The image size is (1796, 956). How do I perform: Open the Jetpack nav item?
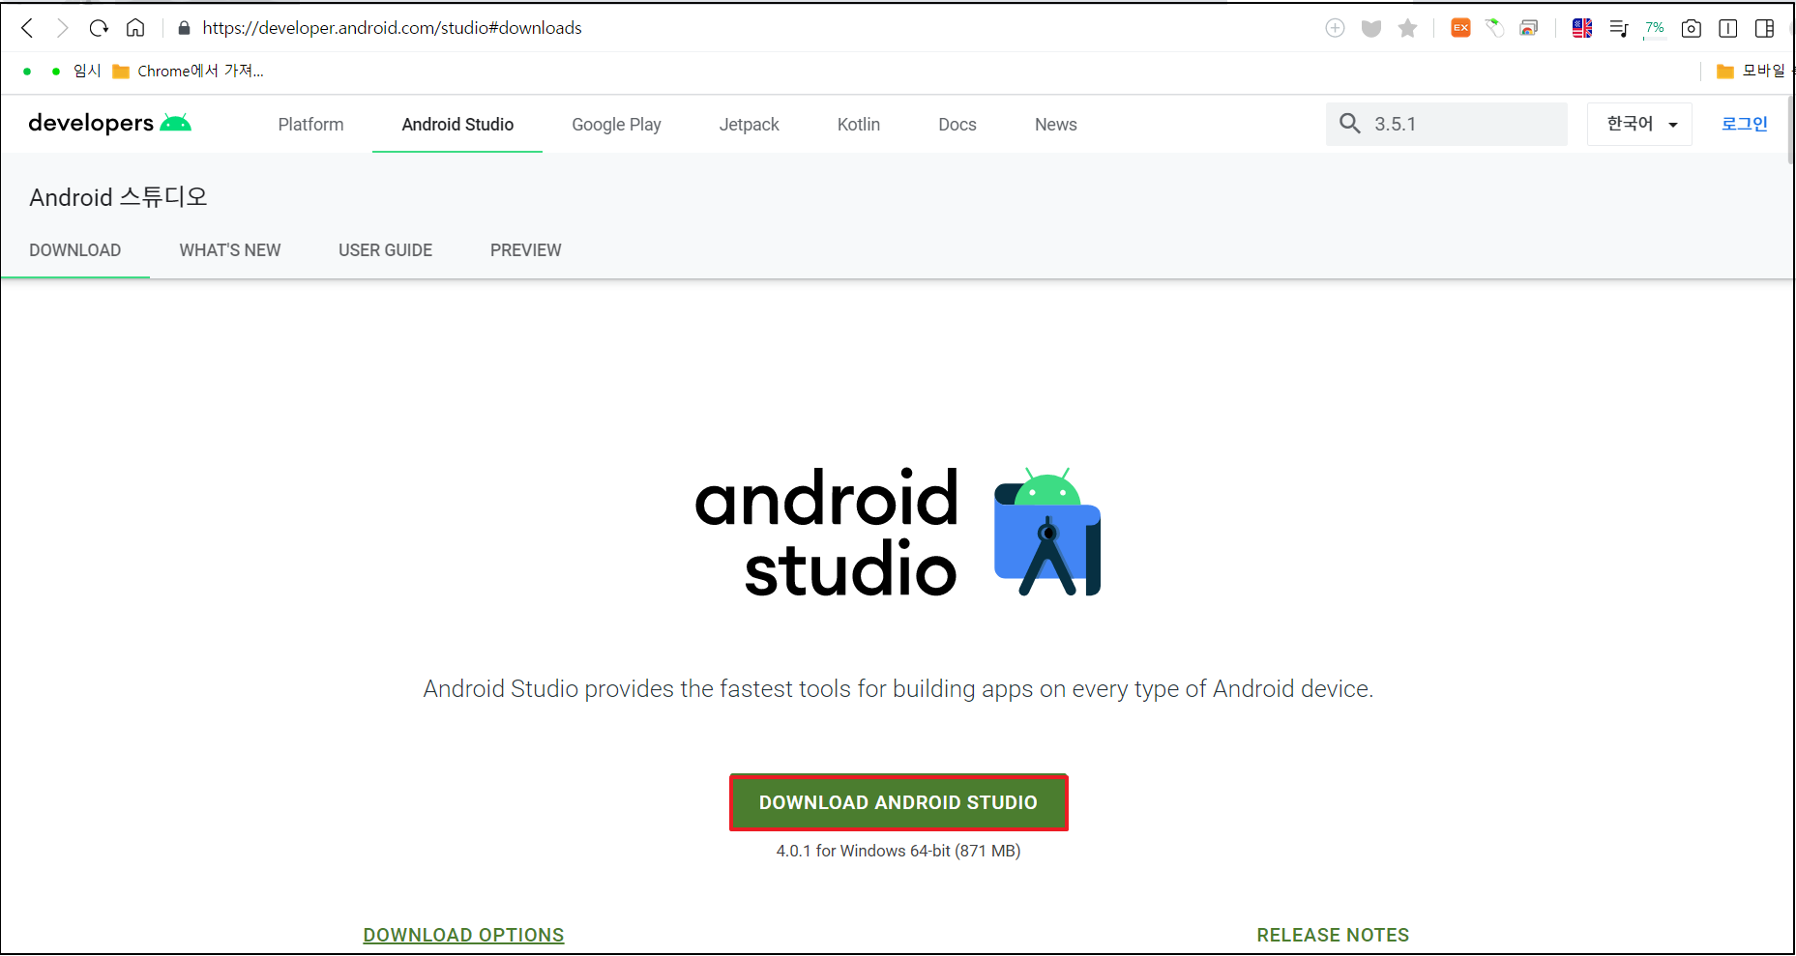coord(749,125)
